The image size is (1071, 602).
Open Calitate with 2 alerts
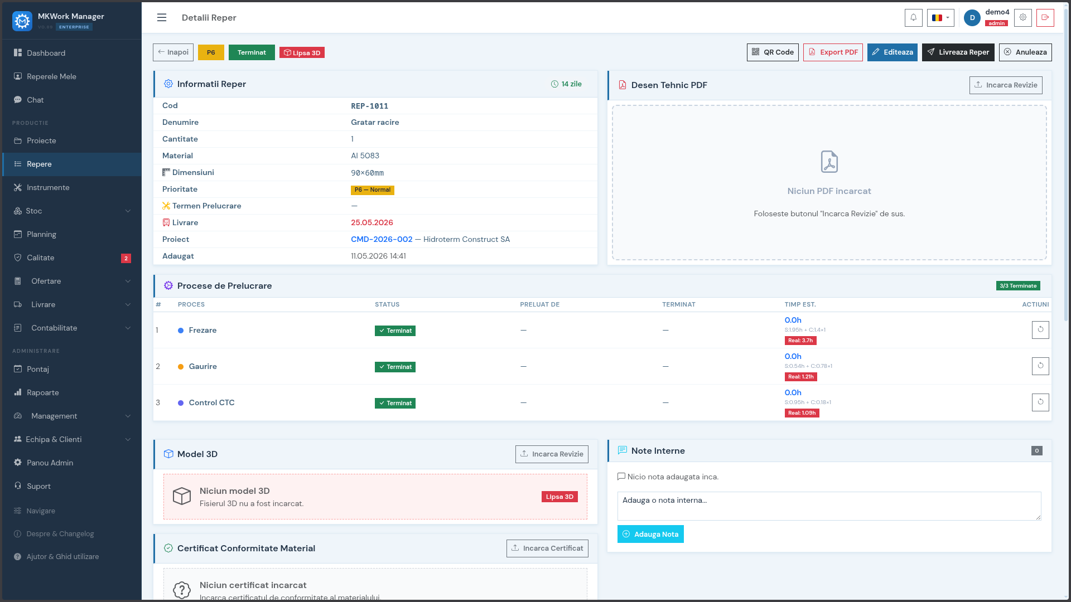click(72, 258)
